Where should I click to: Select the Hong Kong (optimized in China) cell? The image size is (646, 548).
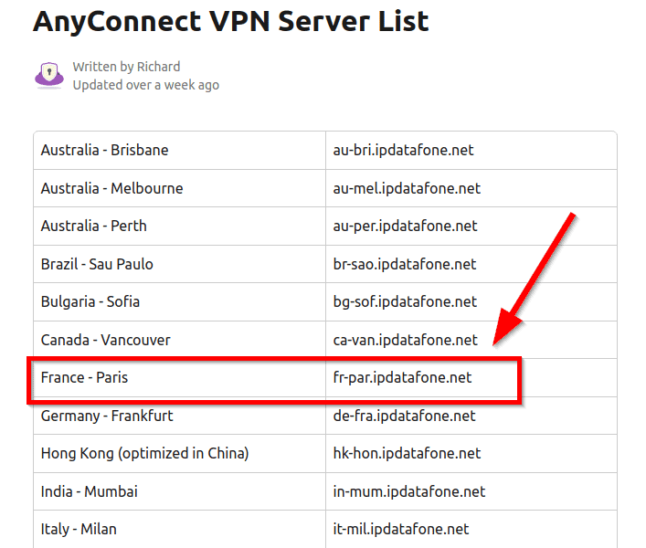(x=144, y=453)
